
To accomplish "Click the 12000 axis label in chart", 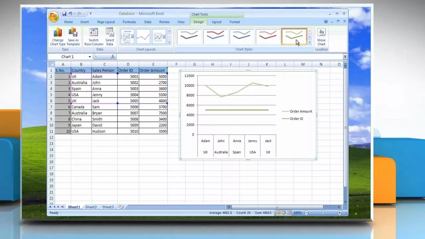I will click(x=189, y=76).
